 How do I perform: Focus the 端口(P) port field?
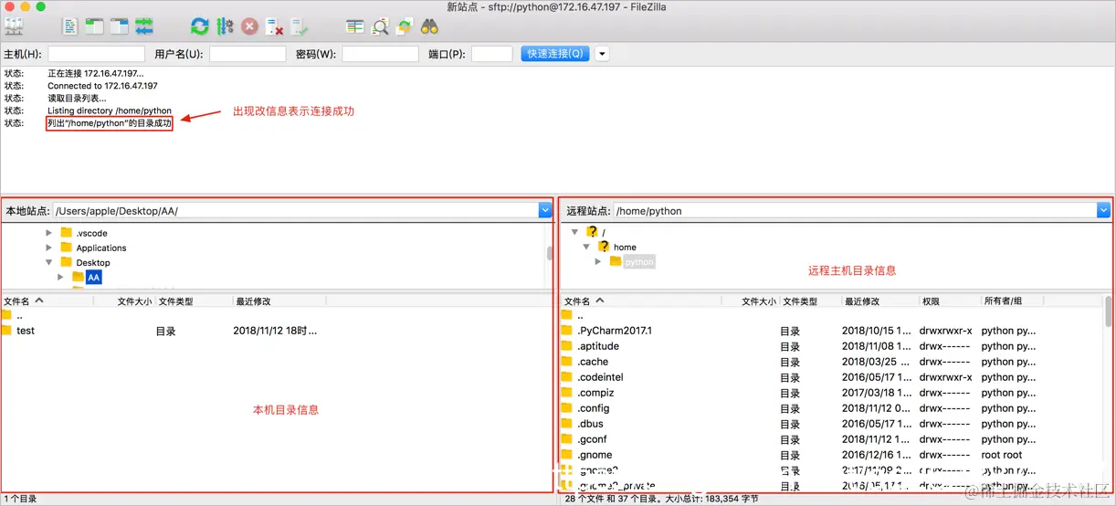point(491,54)
